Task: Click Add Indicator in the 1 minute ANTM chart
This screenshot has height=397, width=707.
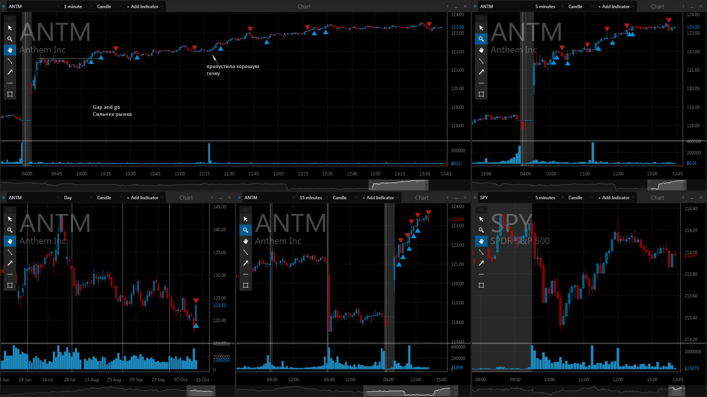Action: tap(144, 7)
